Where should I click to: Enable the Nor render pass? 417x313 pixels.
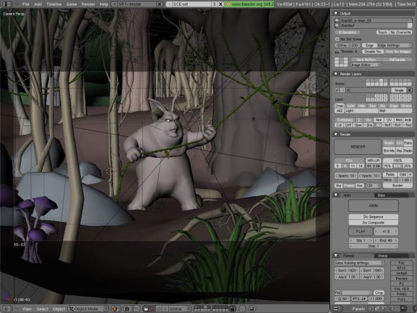pyautogui.click(x=379, y=120)
